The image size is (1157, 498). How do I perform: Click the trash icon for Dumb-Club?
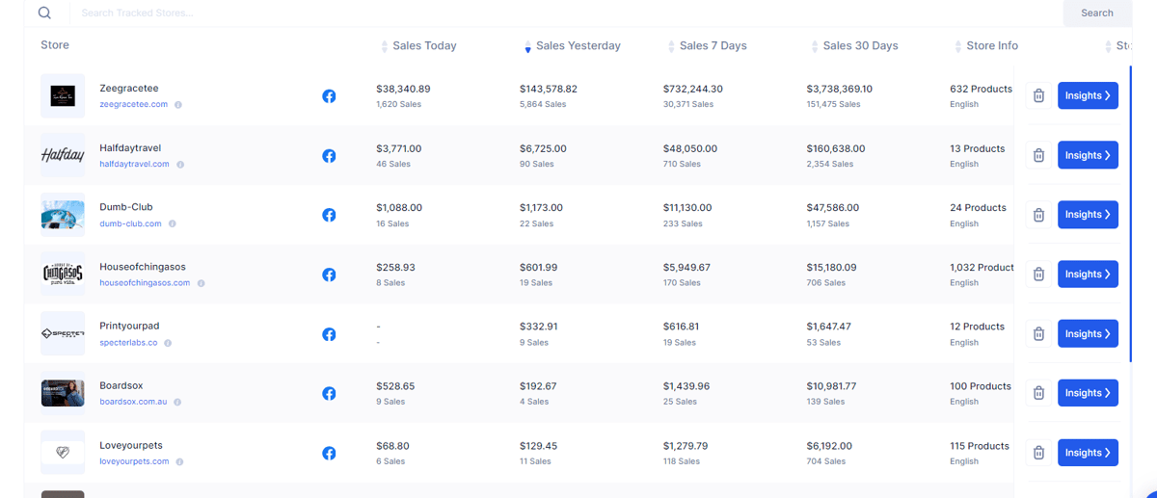tap(1038, 215)
